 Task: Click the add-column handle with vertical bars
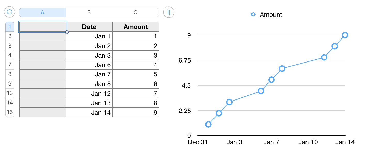tap(169, 12)
